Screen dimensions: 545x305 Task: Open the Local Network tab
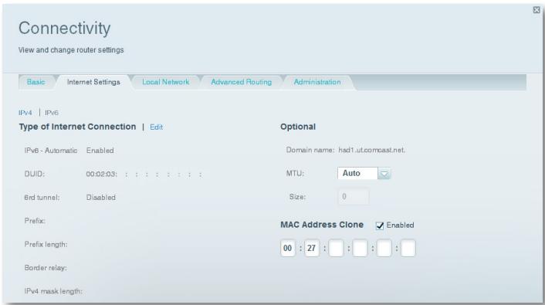click(165, 82)
